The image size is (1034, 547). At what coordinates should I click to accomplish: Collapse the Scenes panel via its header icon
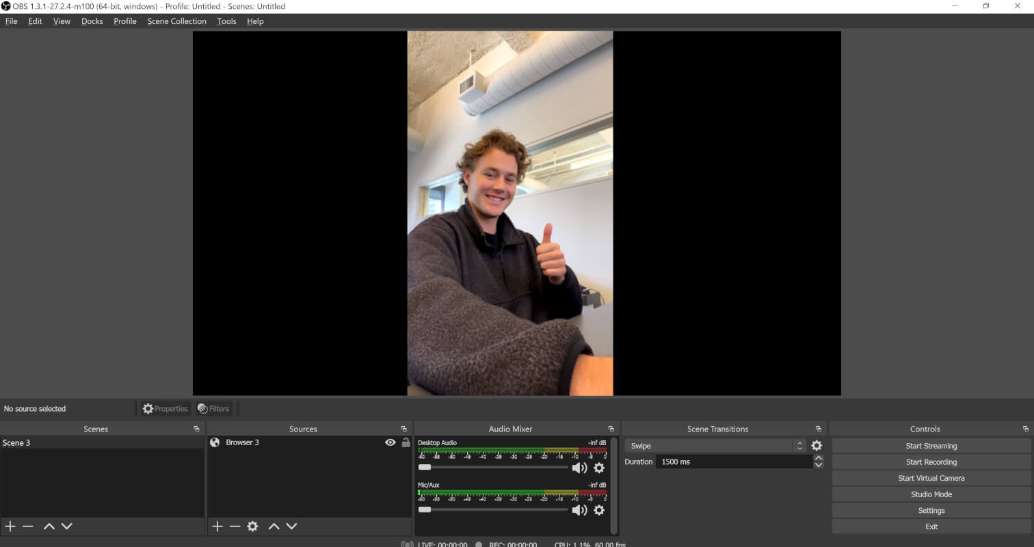click(197, 429)
